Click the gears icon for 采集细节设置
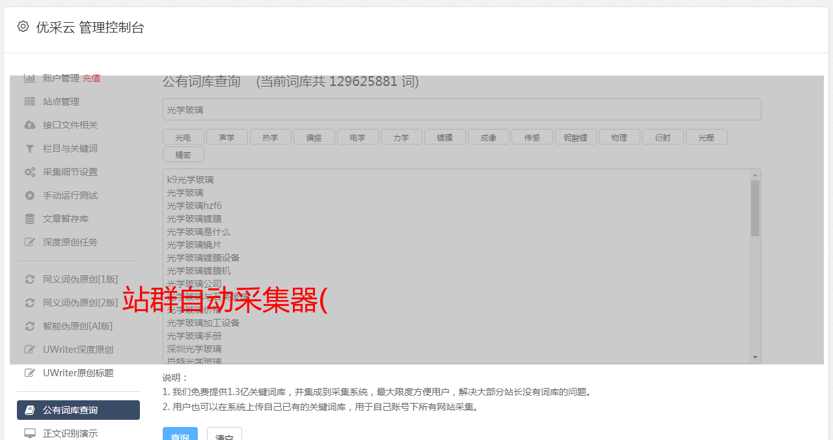 coord(29,172)
